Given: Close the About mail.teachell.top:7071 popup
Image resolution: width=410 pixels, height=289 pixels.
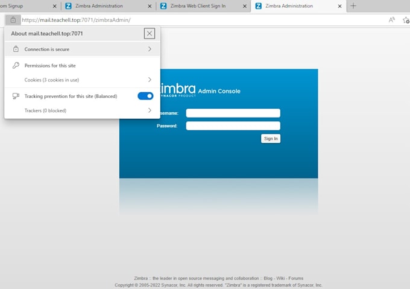Looking at the screenshot, I should pyautogui.click(x=150, y=33).
